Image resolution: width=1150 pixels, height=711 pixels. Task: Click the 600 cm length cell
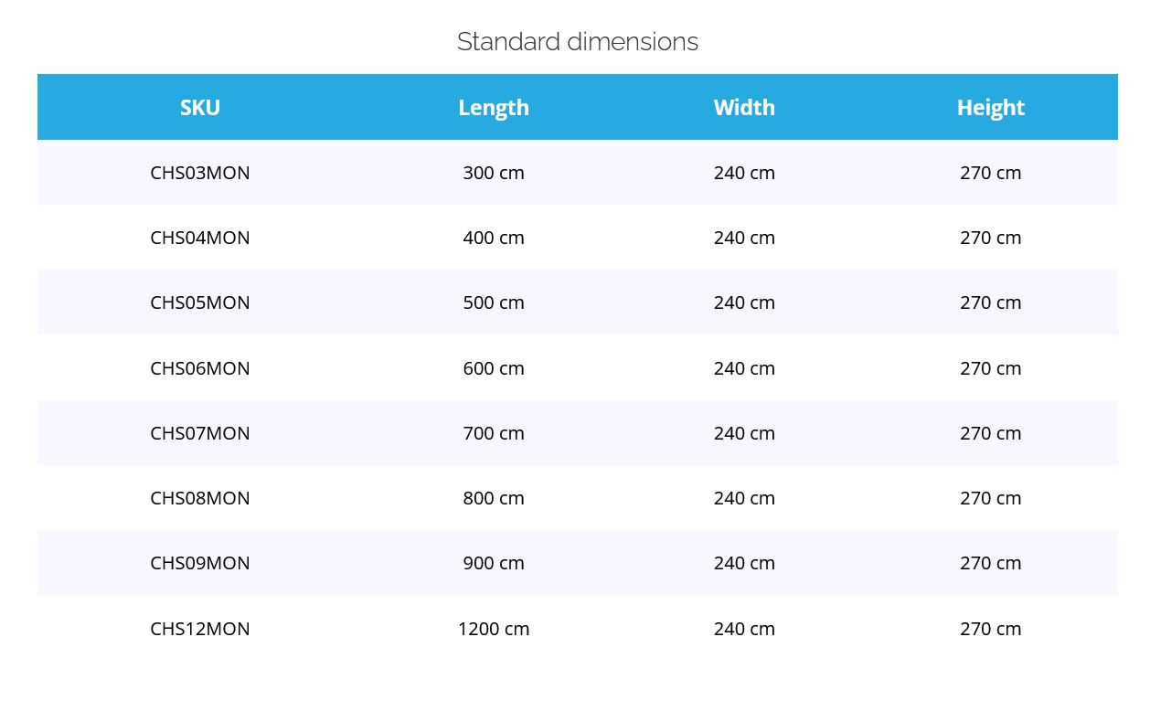pyautogui.click(x=494, y=368)
